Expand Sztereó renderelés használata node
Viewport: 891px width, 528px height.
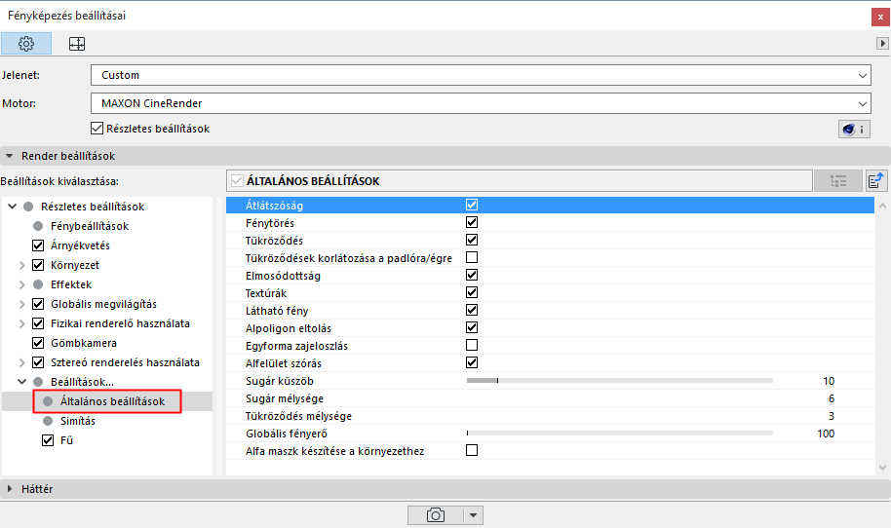[21, 362]
